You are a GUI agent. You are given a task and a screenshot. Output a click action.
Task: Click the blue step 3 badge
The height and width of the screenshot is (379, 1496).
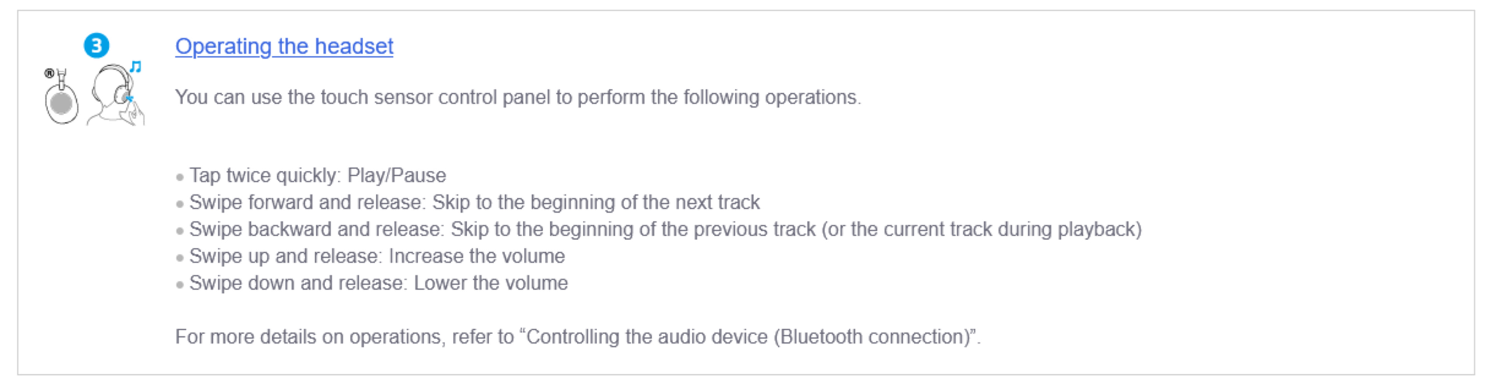pos(96,46)
